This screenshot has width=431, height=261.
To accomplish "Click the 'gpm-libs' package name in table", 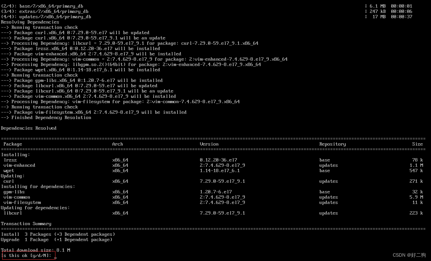I will (14, 192).
